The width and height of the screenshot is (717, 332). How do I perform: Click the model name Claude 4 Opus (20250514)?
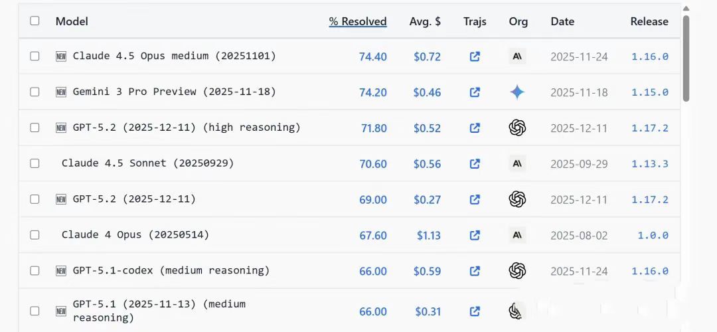coord(135,234)
